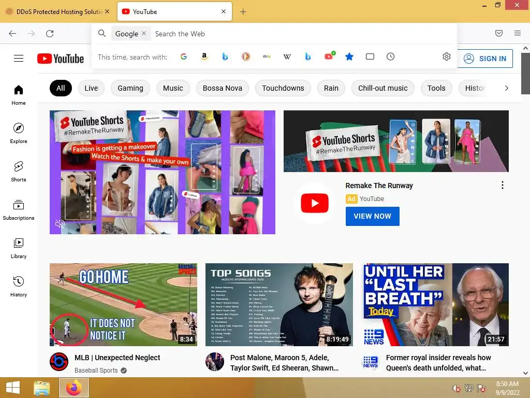Open Subscriptions in the sidebar
The width and height of the screenshot is (530, 398).
pos(19,210)
